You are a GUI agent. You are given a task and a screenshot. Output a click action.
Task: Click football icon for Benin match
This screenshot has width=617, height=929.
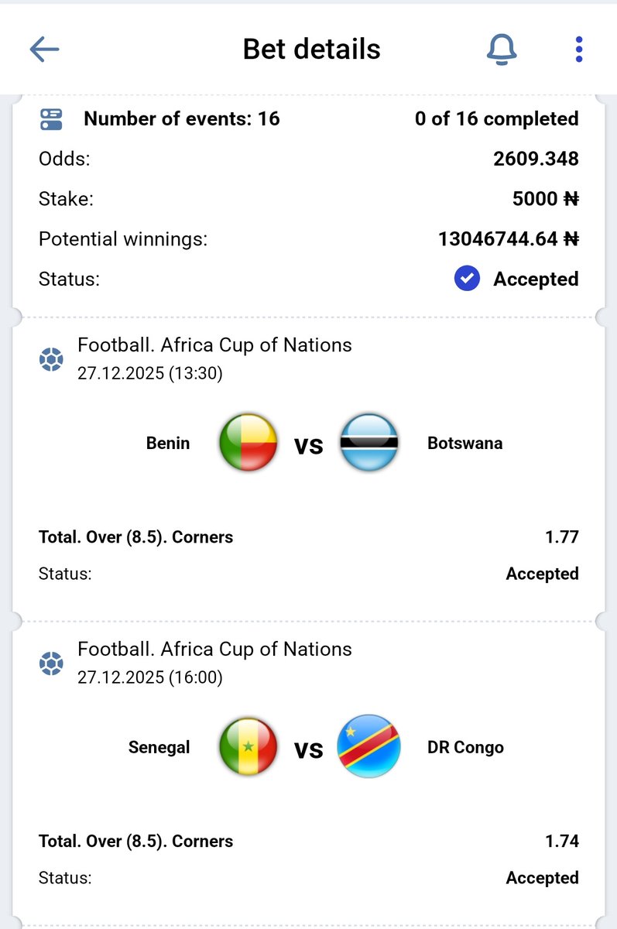tap(51, 359)
